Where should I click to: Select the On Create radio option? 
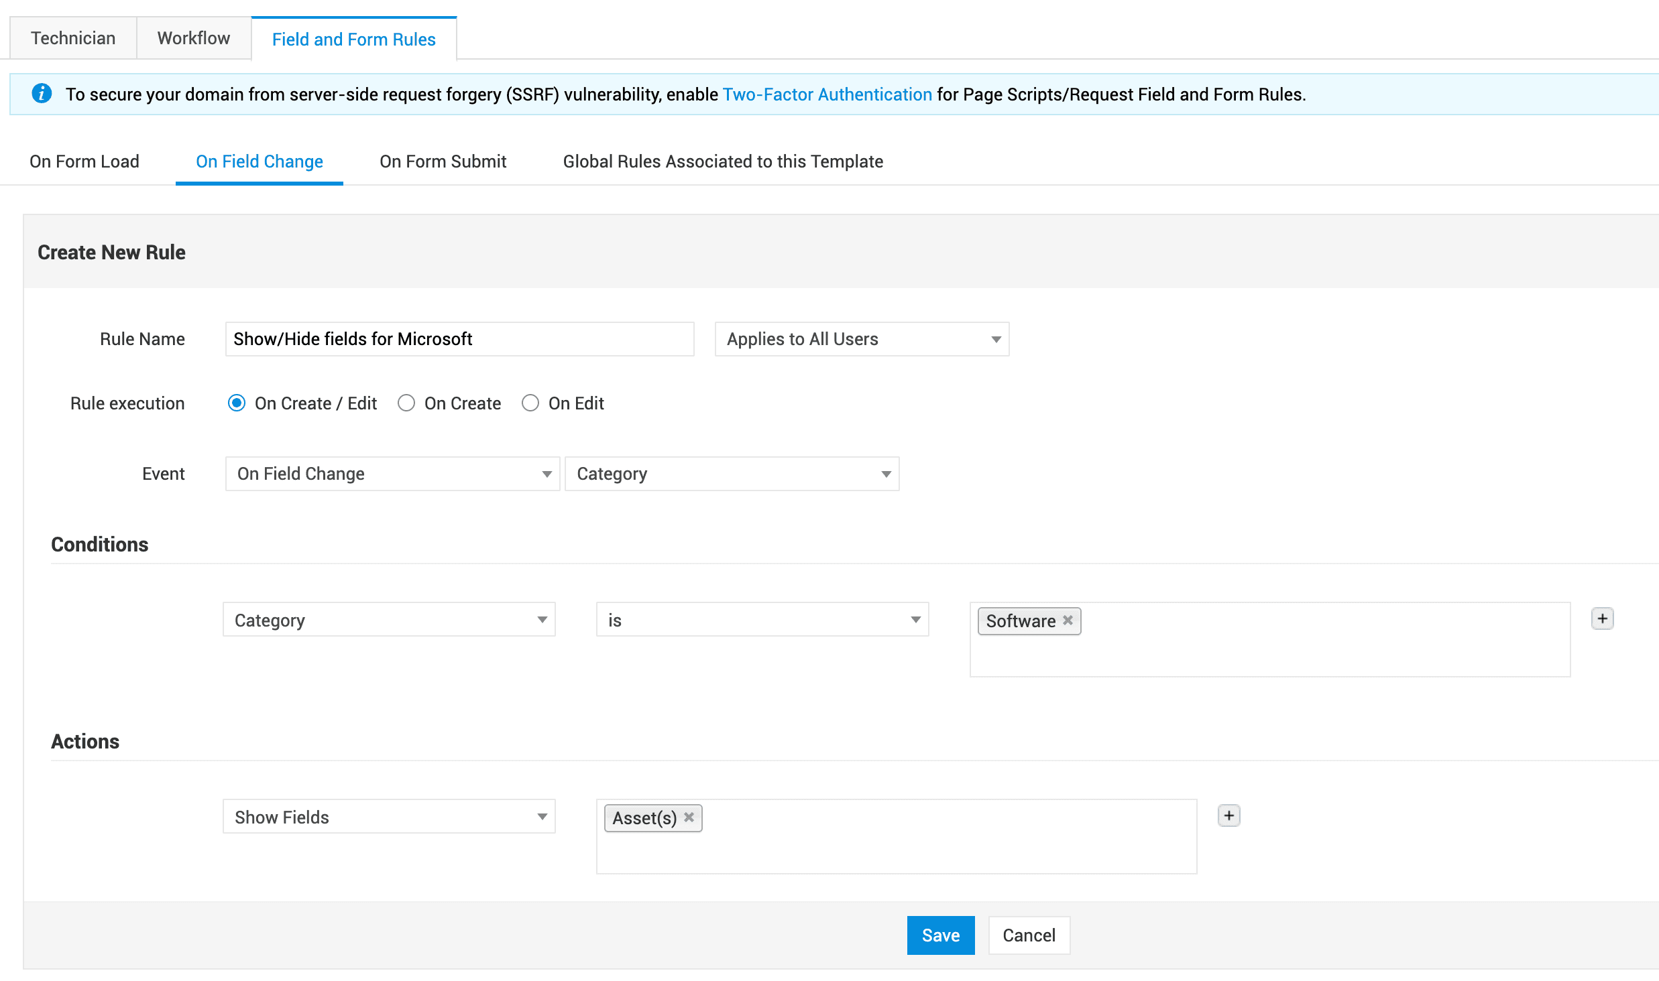tap(406, 403)
